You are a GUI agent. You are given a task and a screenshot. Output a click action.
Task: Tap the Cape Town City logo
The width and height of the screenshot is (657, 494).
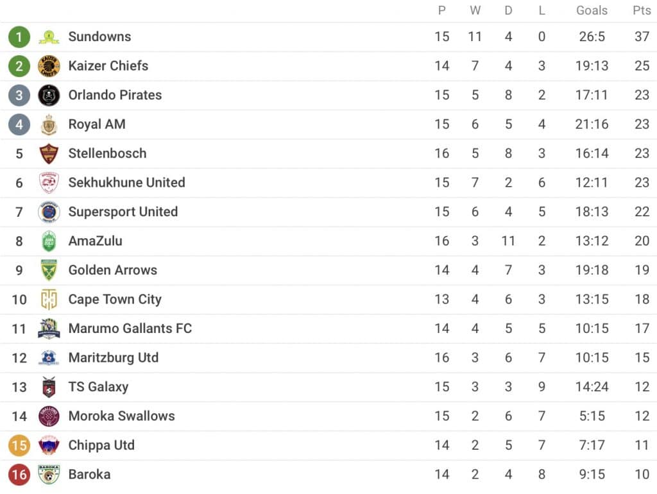(x=49, y=300)
